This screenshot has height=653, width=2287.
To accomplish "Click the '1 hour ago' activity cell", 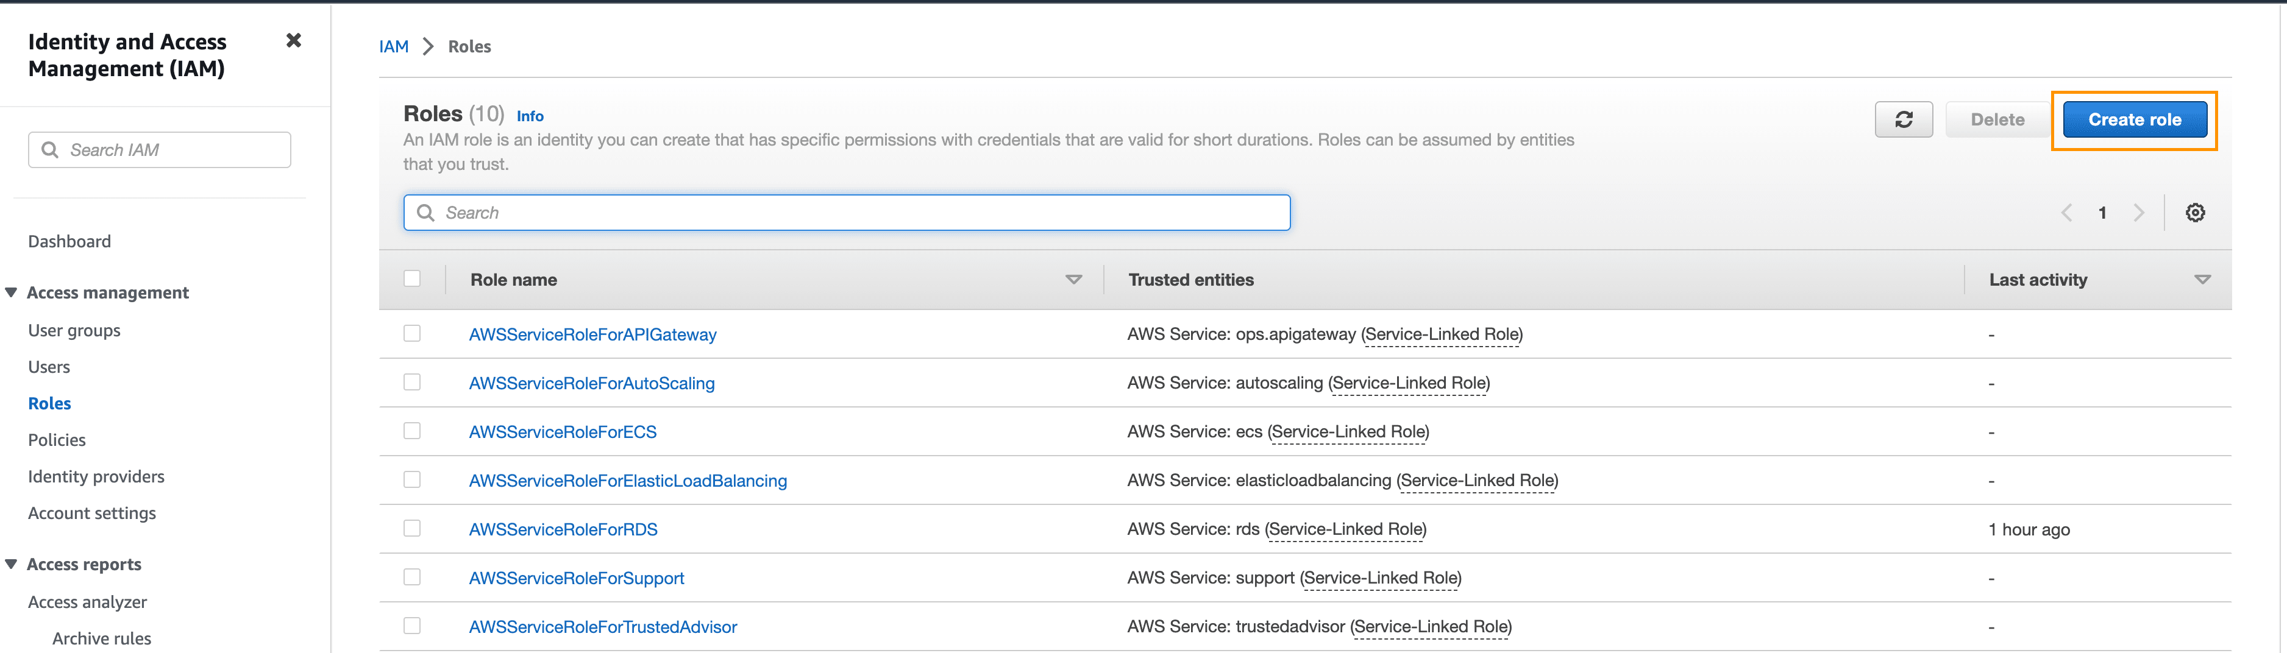I will click(2030, 530).
